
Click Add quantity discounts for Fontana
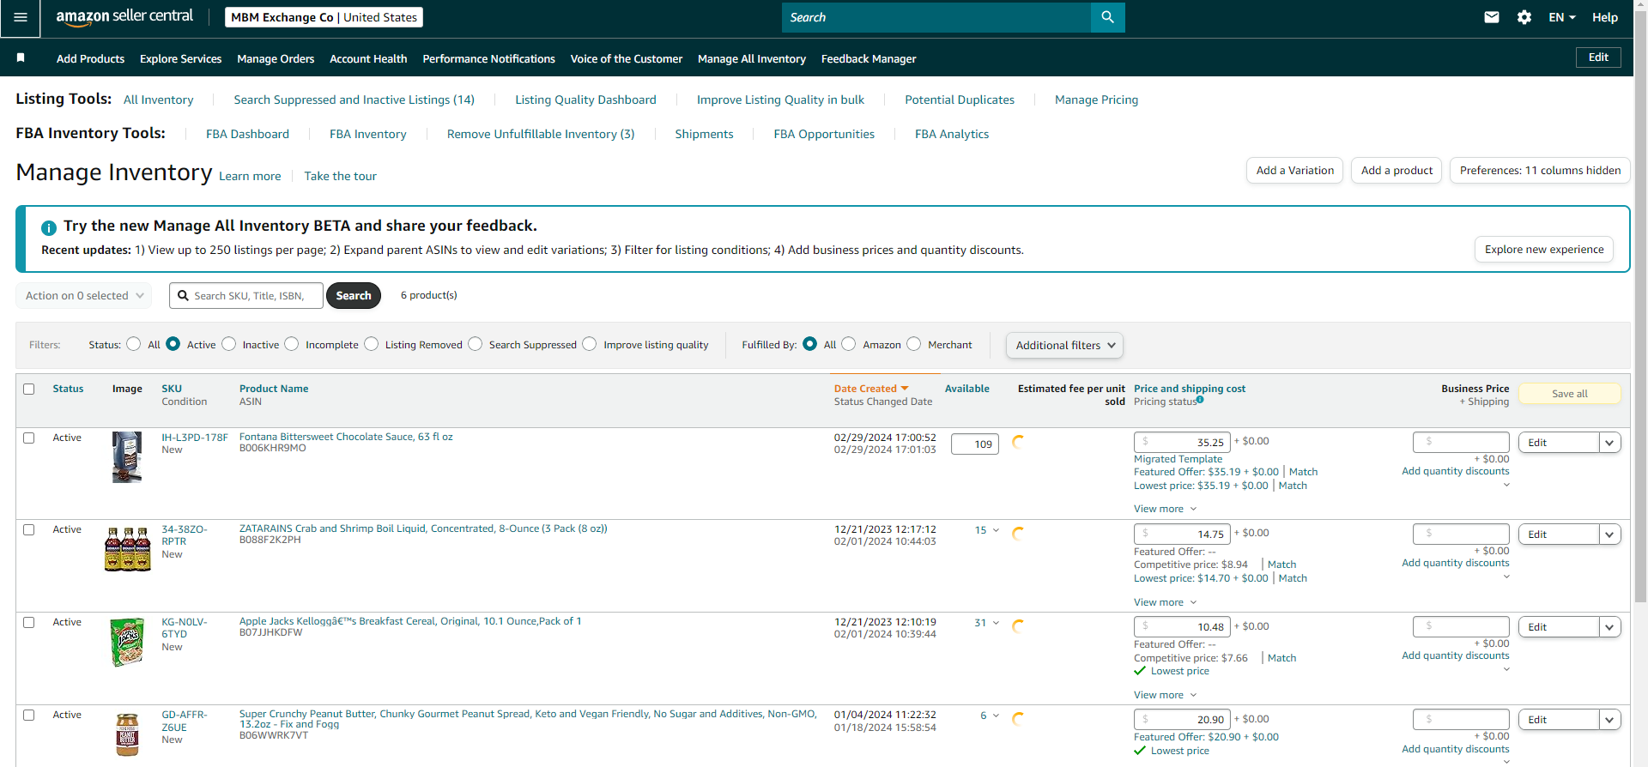pyautogui.click(x=1455, y=471)
